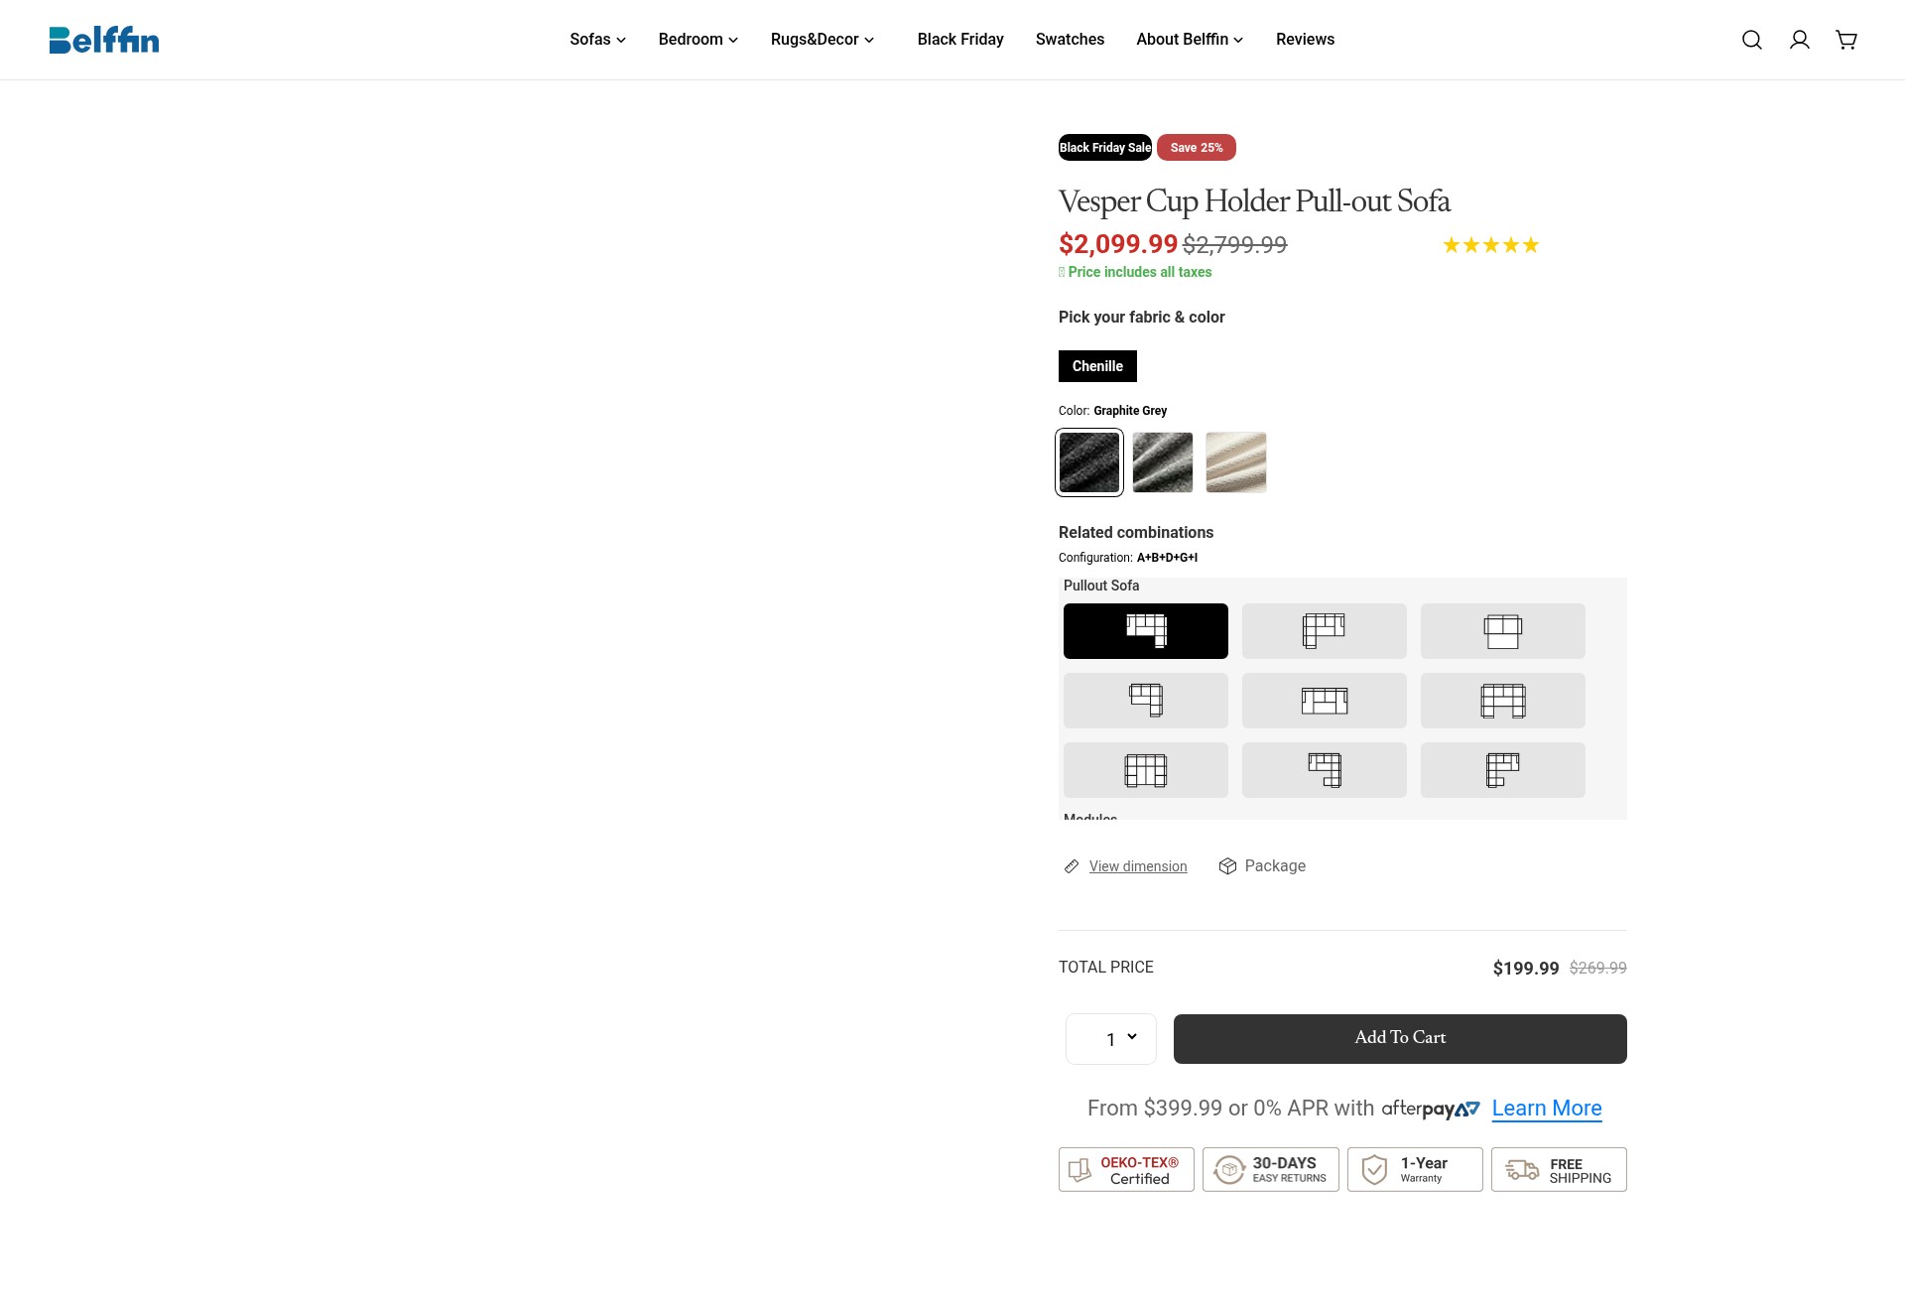1905x1309 pixels.
Task: Select the second pullout sofa configuration in top row
Action: (1324, 631)
